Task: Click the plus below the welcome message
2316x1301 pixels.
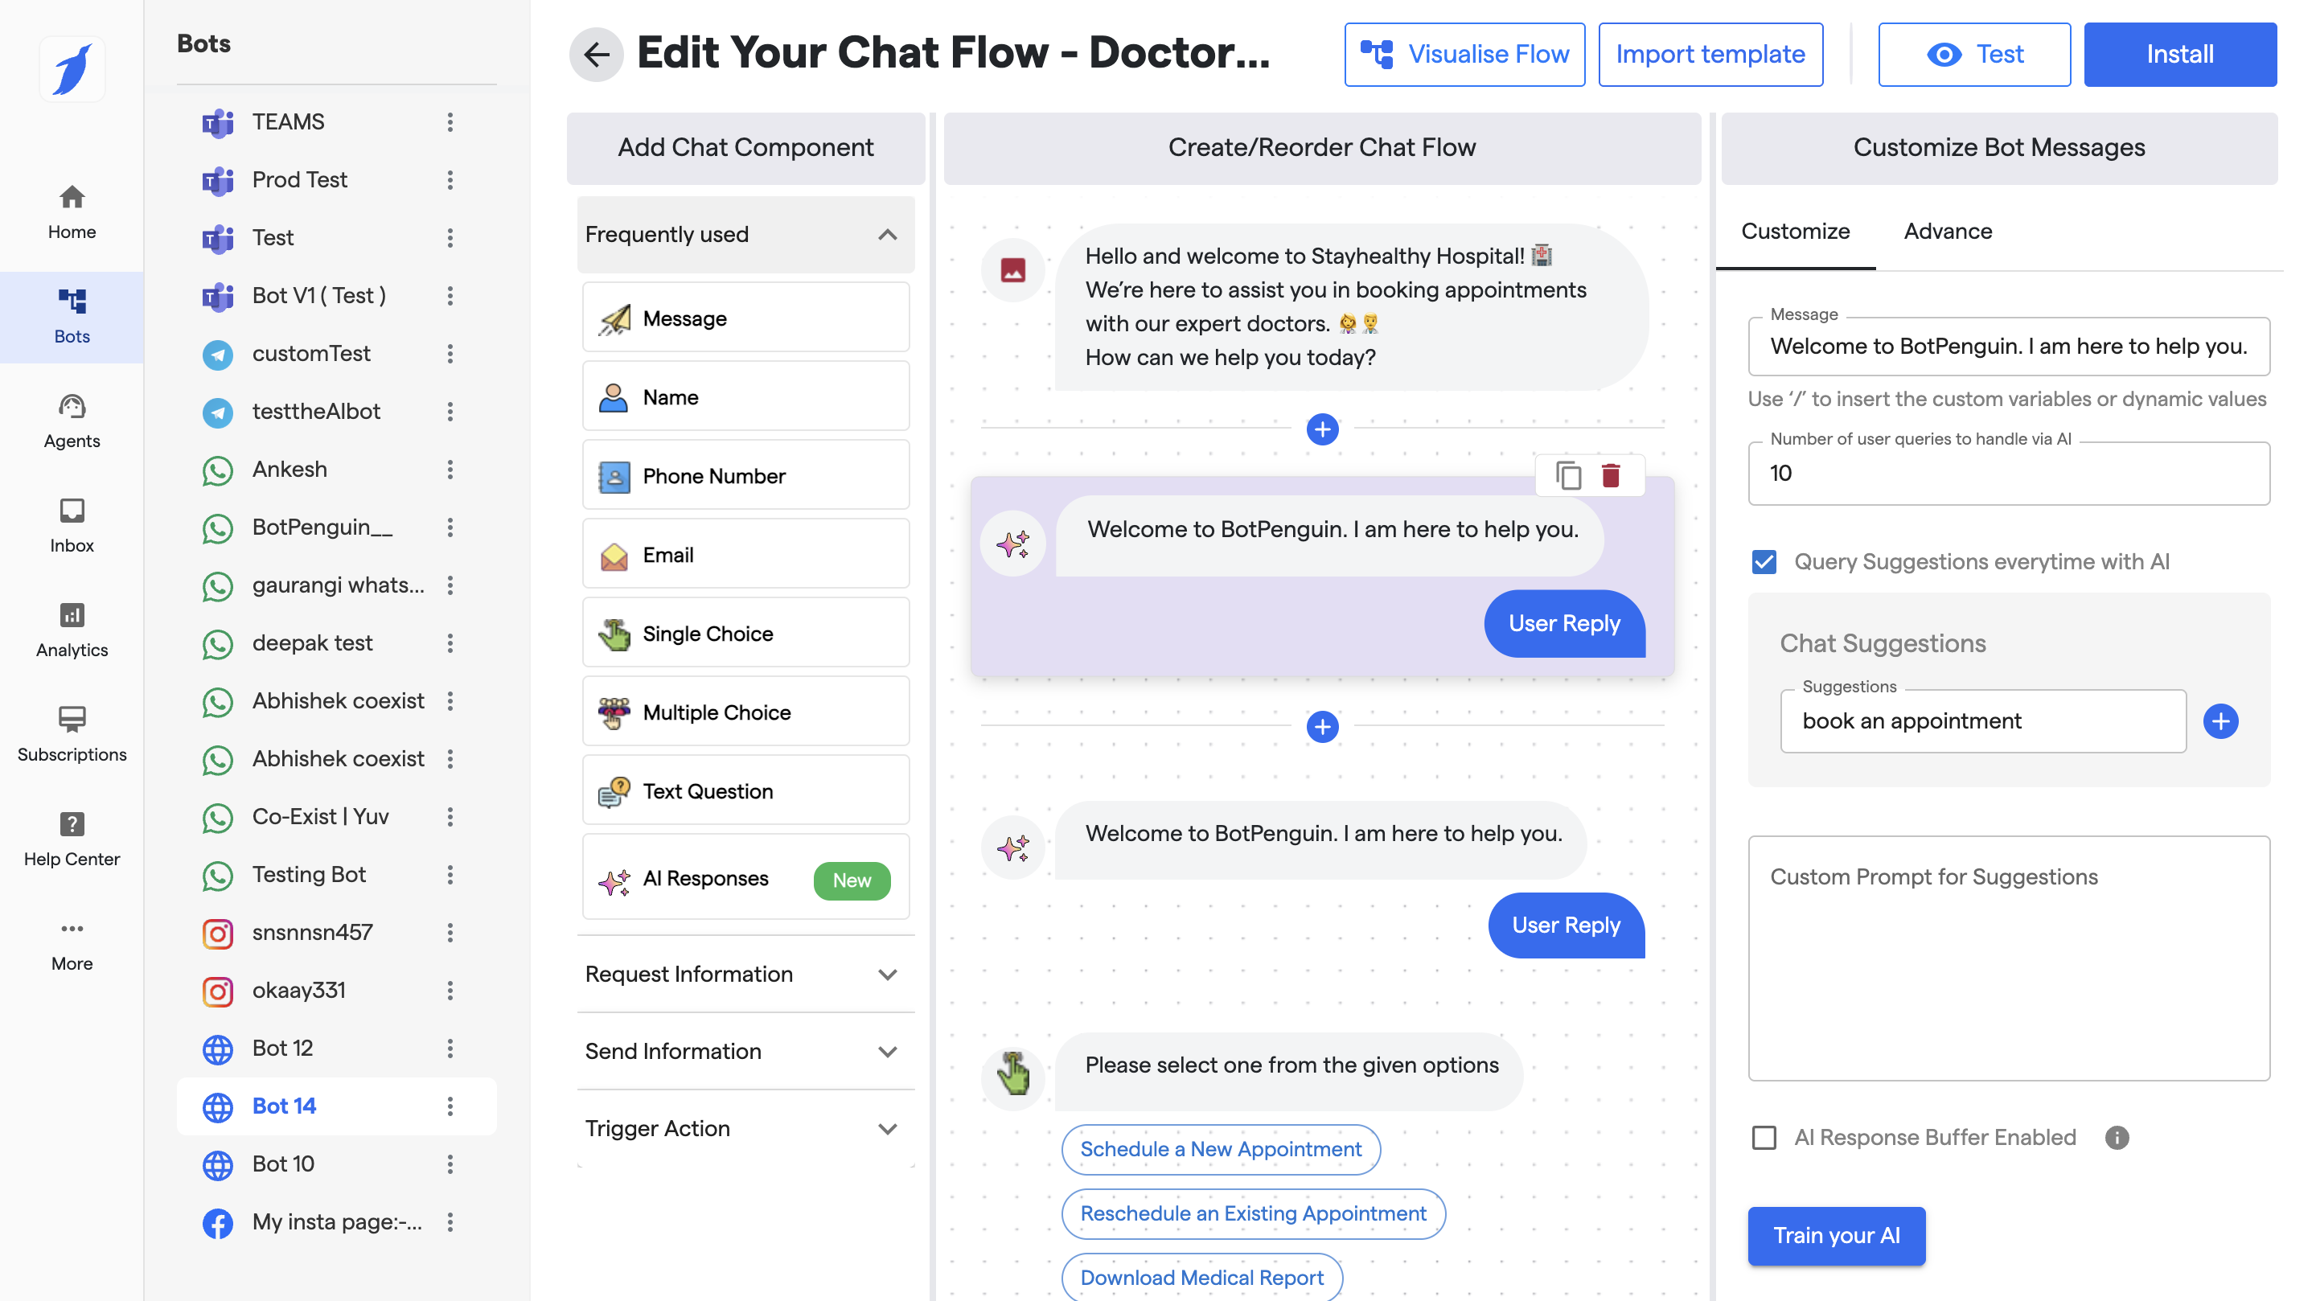Action: pos(1321,429)
